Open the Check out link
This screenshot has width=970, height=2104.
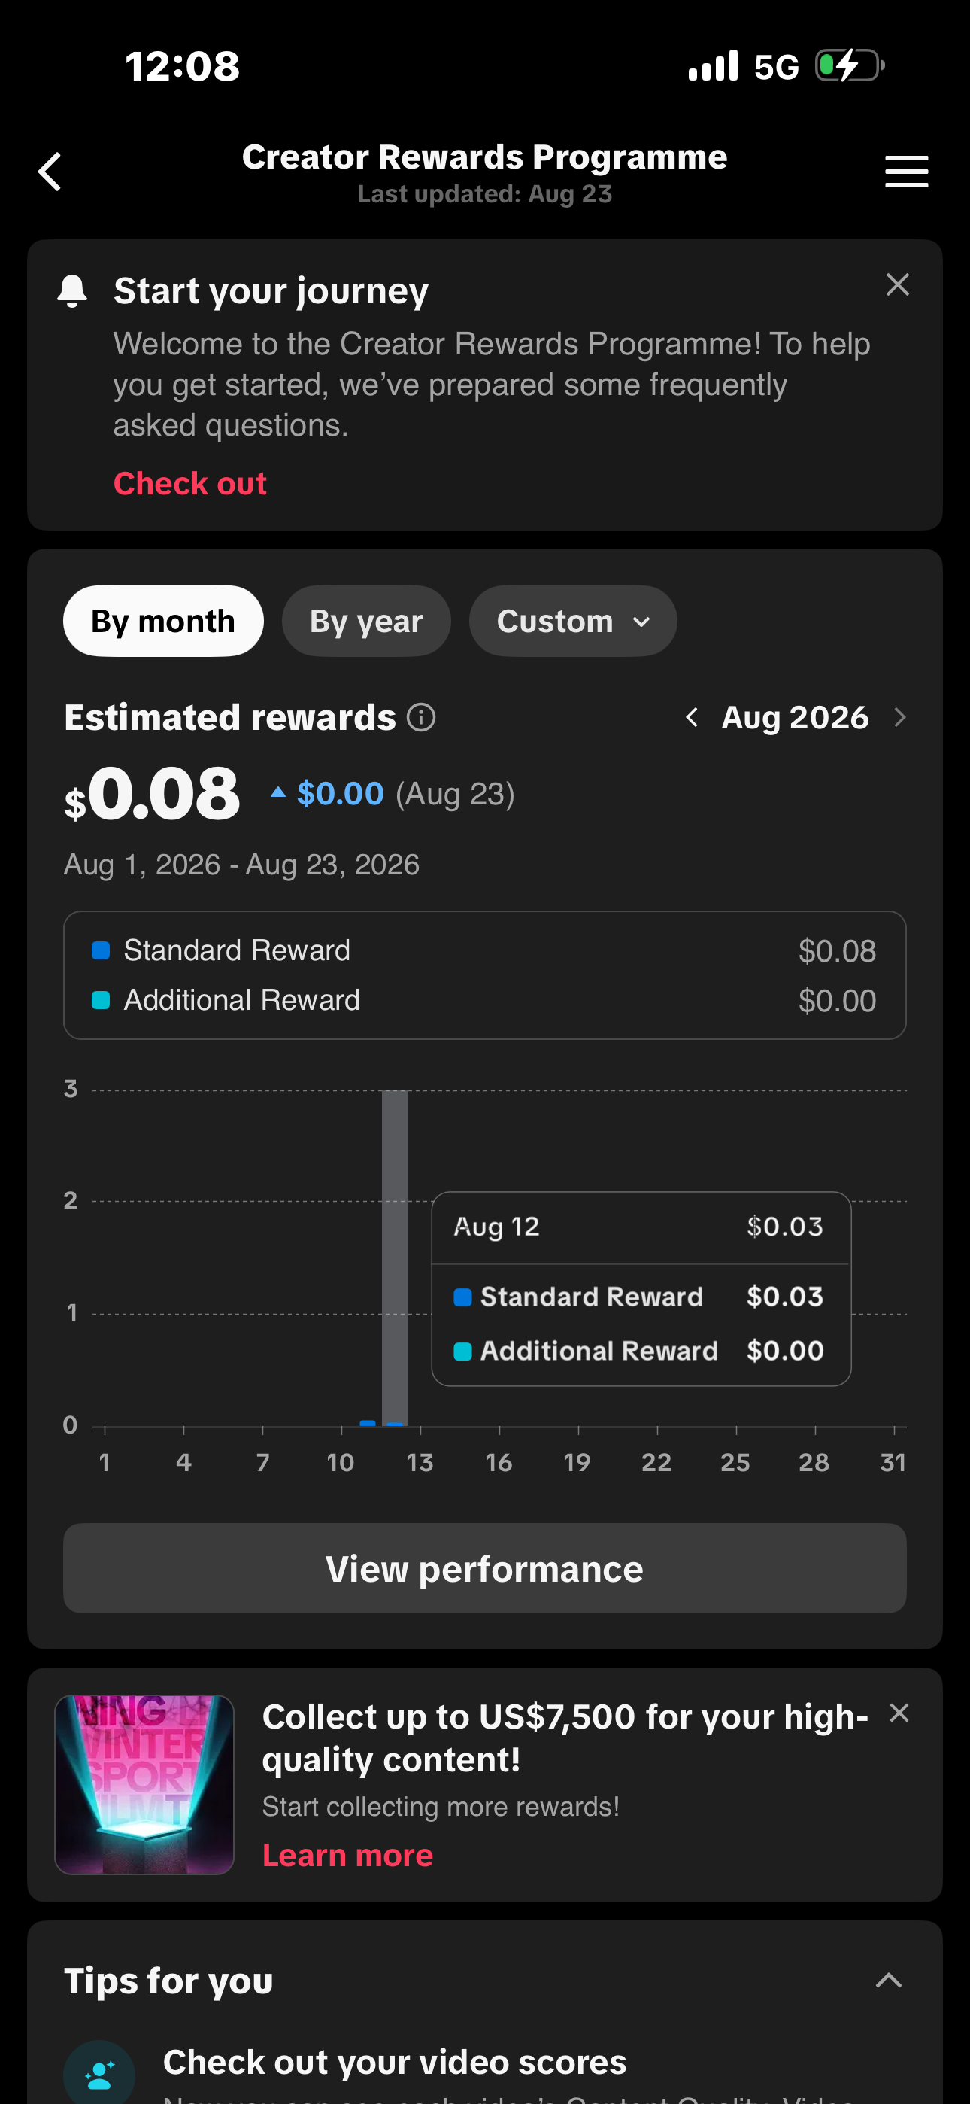[x=190, y=484]
